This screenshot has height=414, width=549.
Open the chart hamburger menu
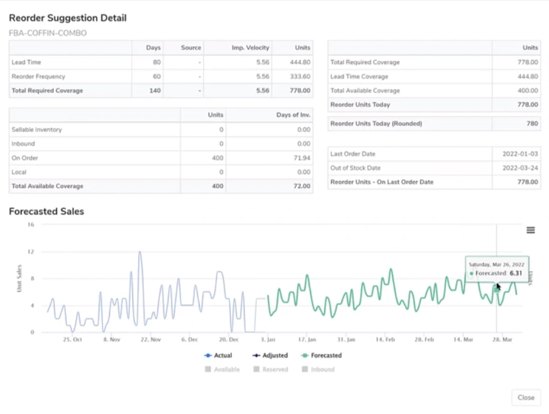tap(530, 230)
